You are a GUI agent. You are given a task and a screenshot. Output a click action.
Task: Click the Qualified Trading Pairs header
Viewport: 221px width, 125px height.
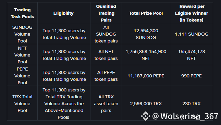pyautogui.click(x=106, y=13)
